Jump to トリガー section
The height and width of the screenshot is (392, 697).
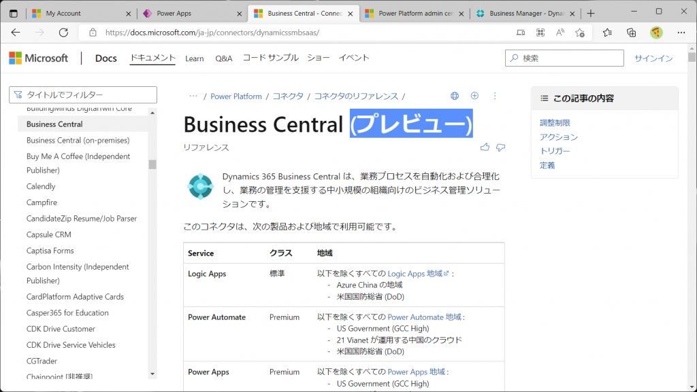(555, 152)
